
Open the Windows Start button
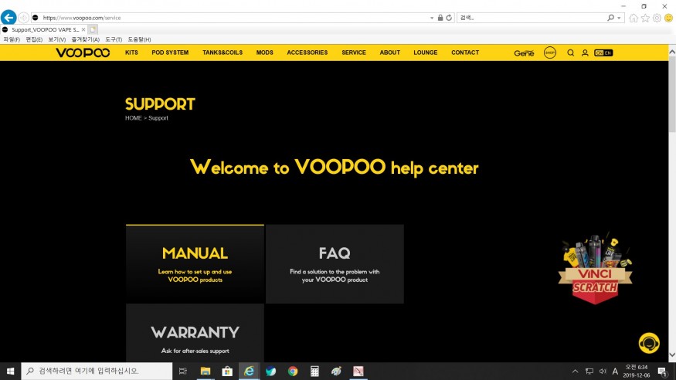tap(10, 371)
